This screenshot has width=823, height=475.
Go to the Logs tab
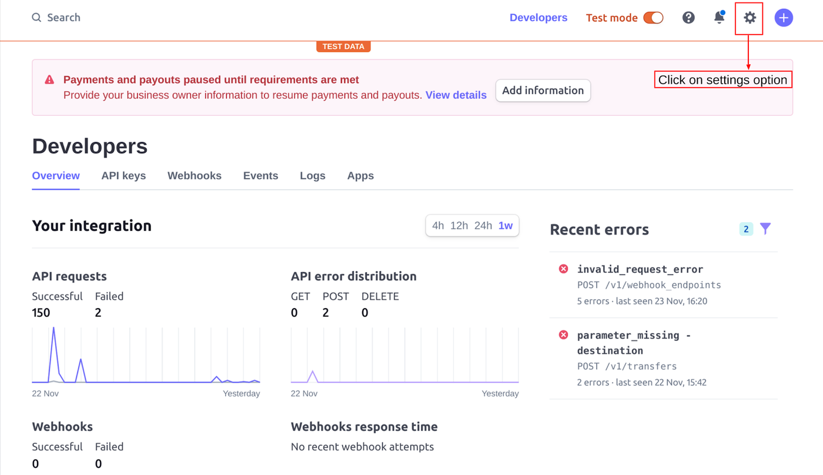click(x=313, y=176)
